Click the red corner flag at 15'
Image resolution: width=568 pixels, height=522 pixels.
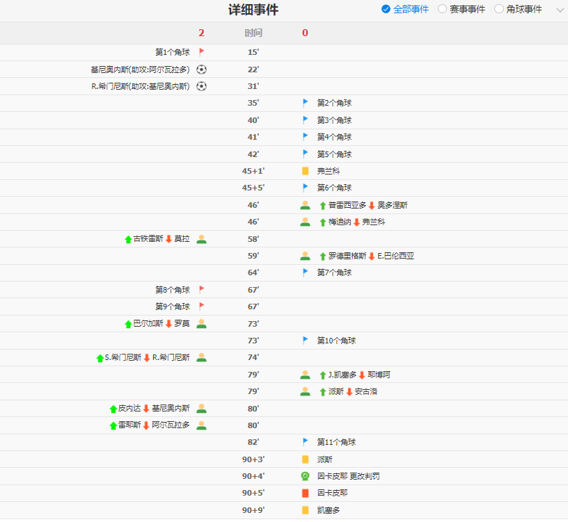(201, 52)
